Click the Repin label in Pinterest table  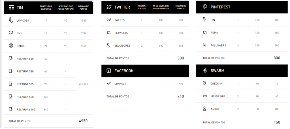point(214,33)
